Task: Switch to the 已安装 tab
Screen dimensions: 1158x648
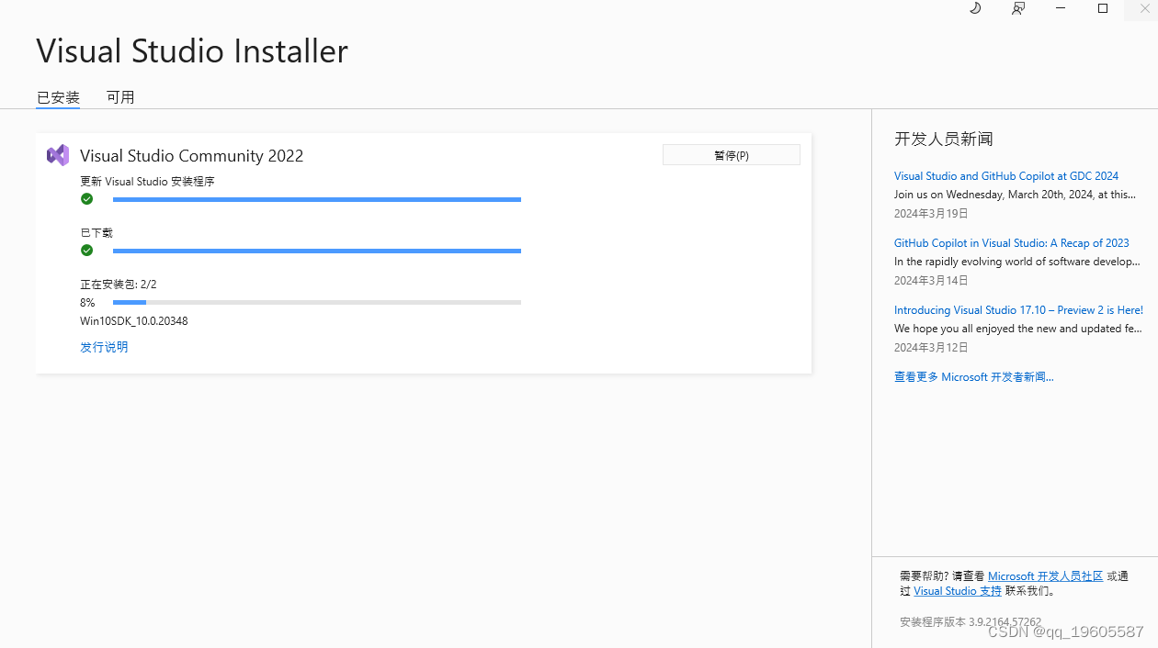Action: point(57,96)
